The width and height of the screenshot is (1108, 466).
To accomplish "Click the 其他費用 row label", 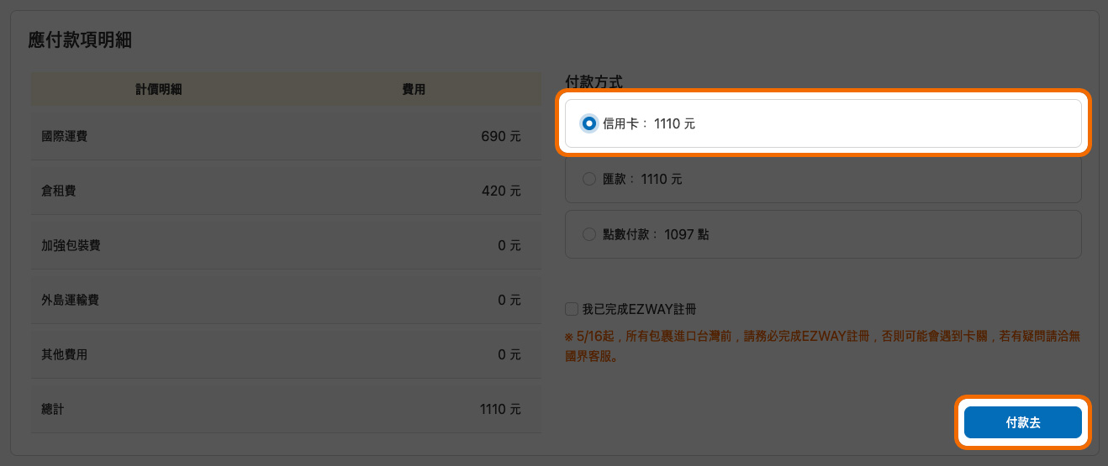I will pos(64,354).
